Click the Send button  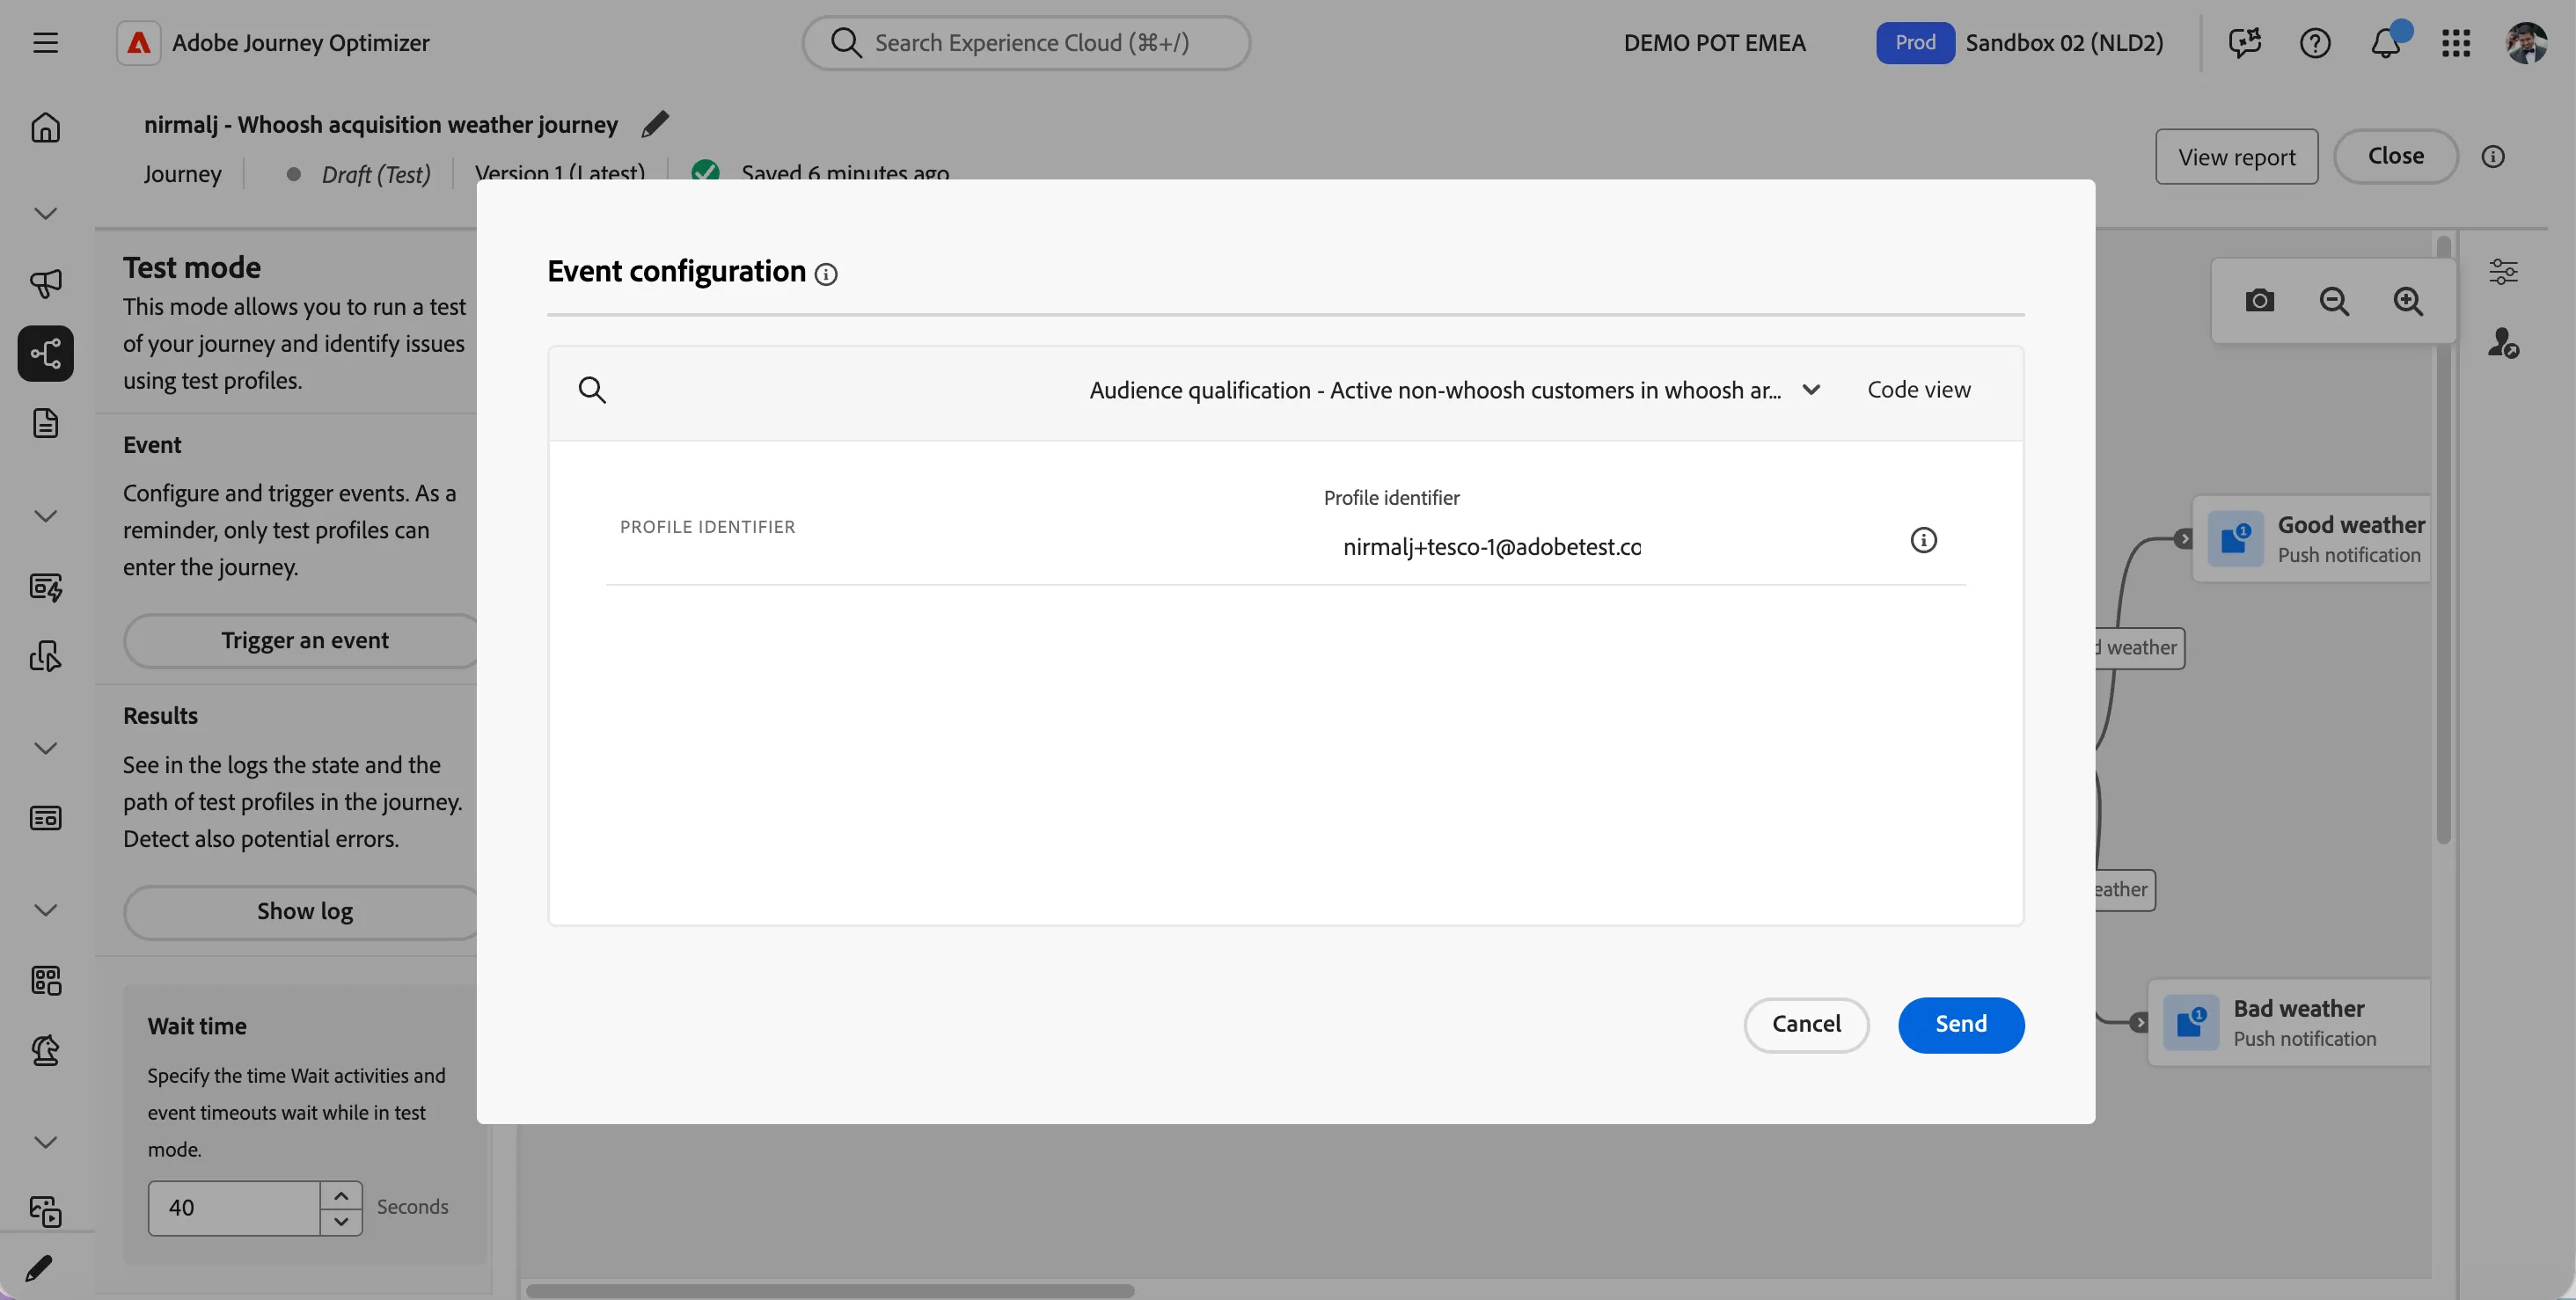(1961, 1024)
